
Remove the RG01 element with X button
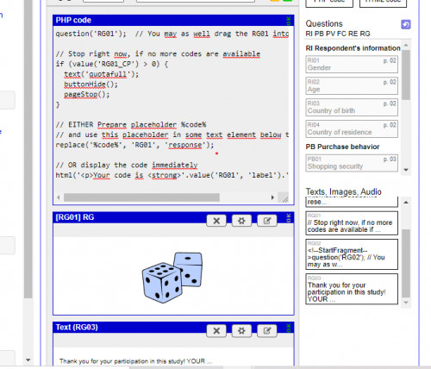point(216,221)
